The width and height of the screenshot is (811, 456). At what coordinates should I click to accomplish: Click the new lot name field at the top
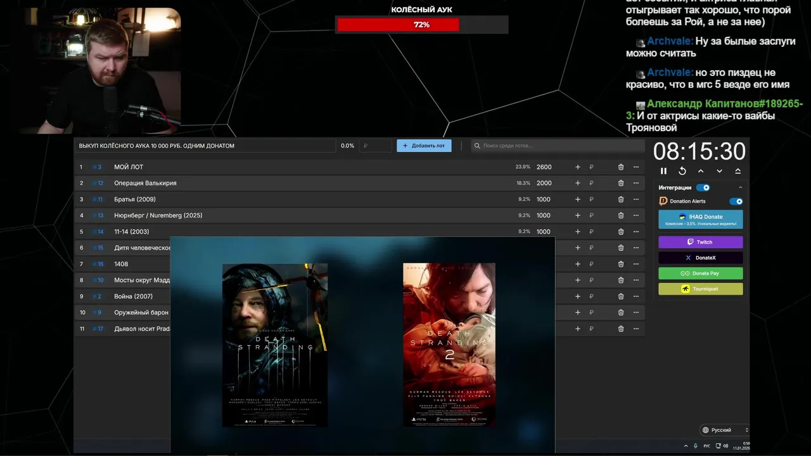pos(205,146)
